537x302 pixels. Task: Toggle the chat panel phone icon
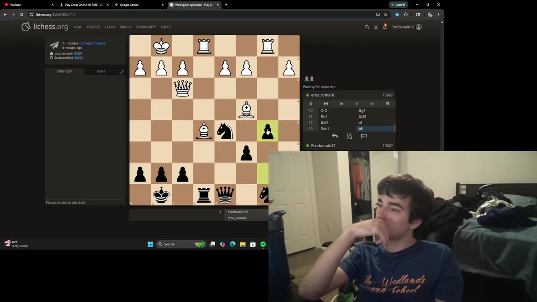tap(121, 72)
